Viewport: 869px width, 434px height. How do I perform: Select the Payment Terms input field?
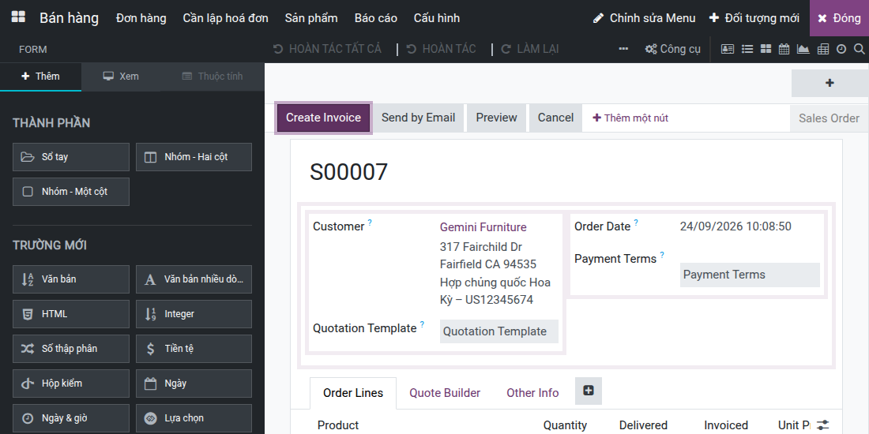750,275
